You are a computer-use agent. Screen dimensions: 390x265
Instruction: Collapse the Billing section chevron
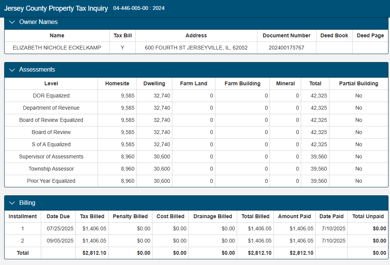point(12,203)
